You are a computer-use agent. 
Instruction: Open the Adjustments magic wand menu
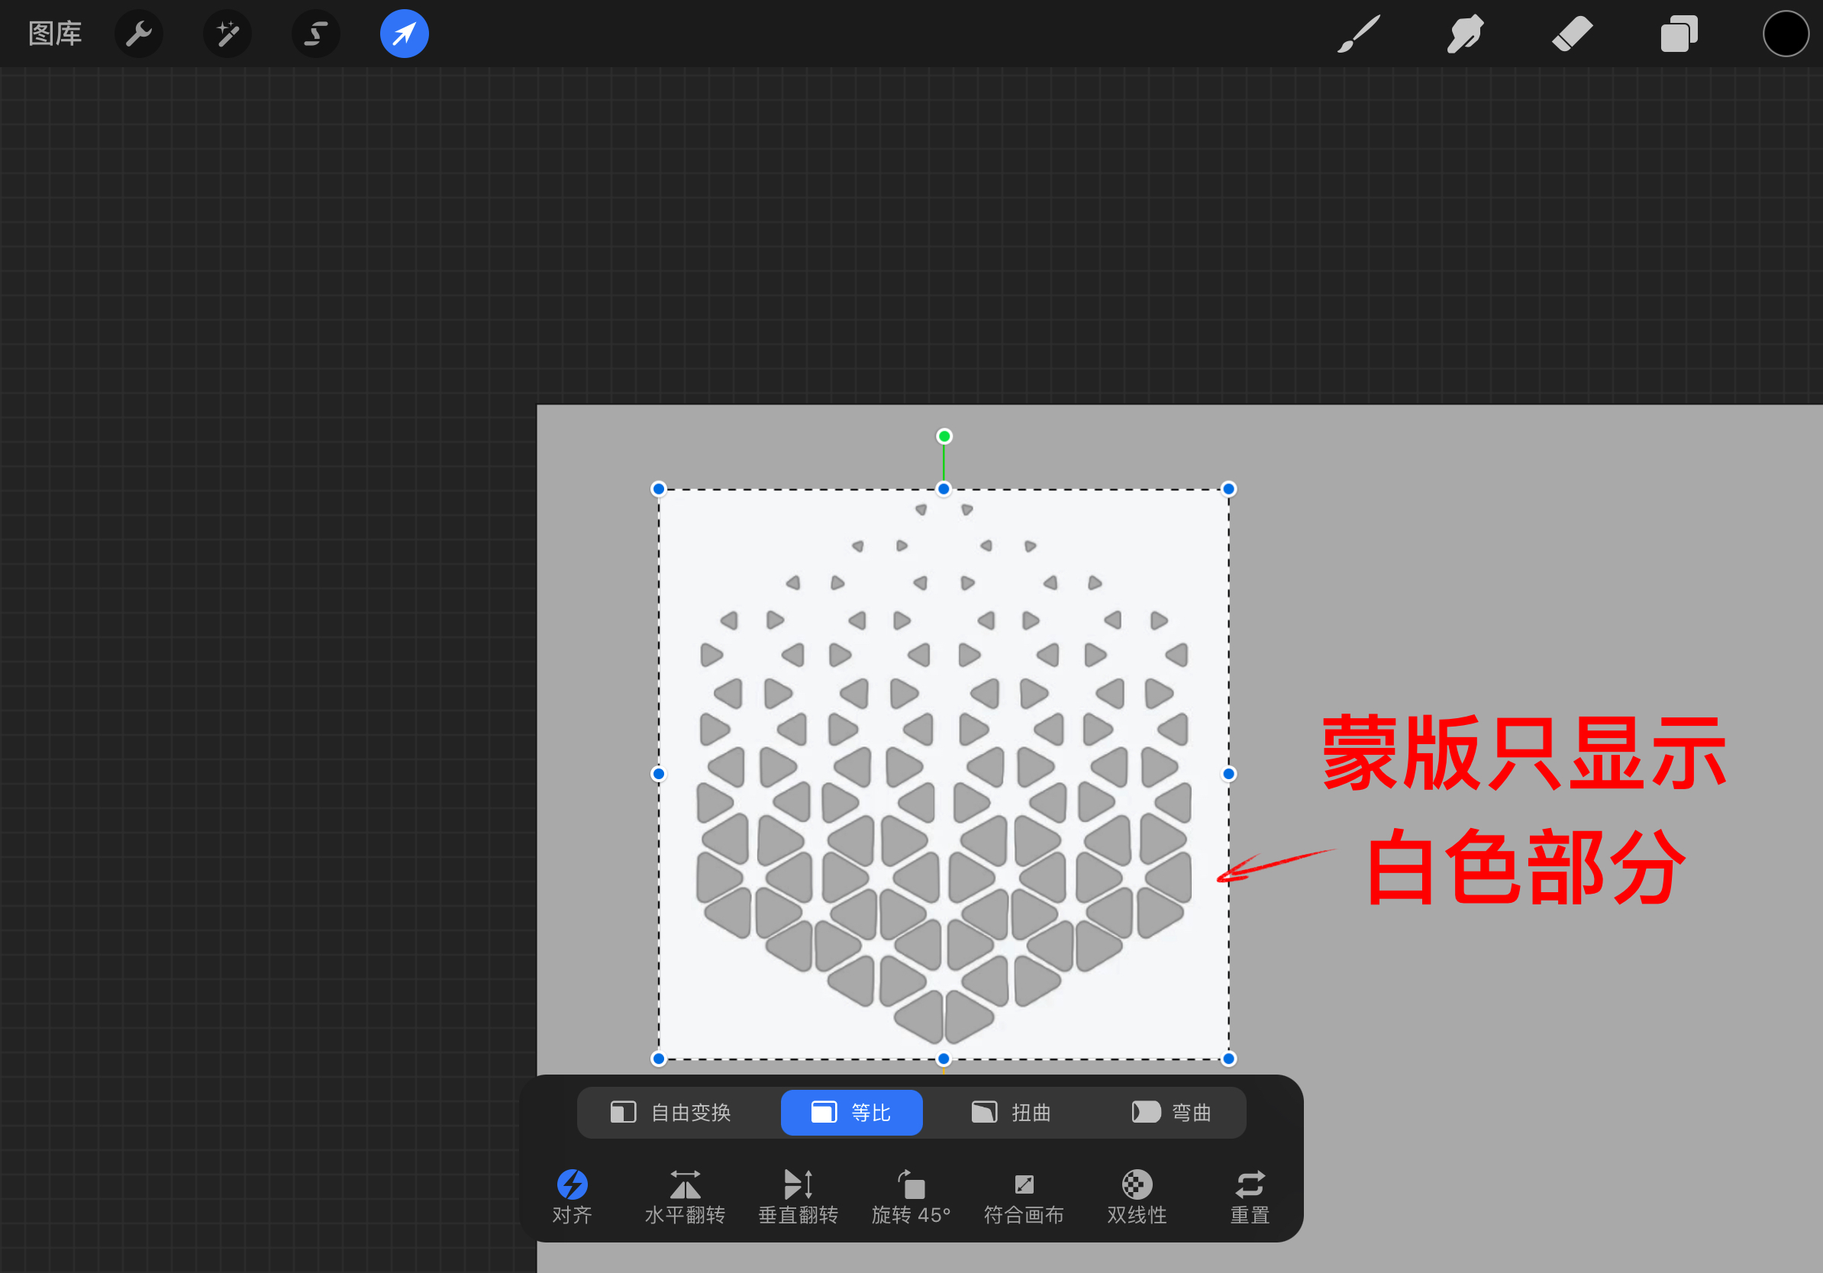click(x=227, y=34)
